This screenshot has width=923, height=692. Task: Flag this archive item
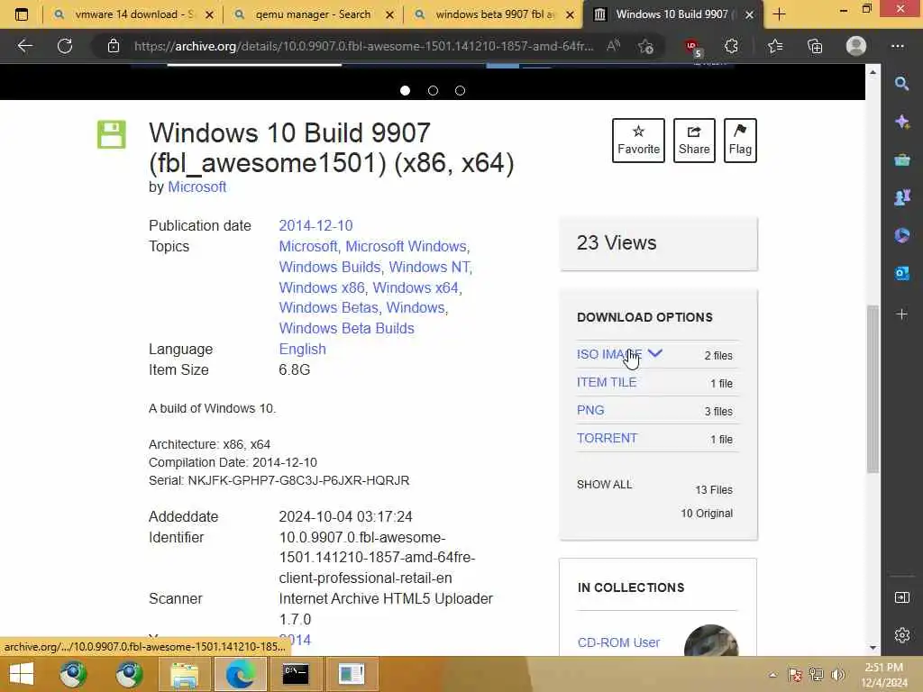click(740, 140)
